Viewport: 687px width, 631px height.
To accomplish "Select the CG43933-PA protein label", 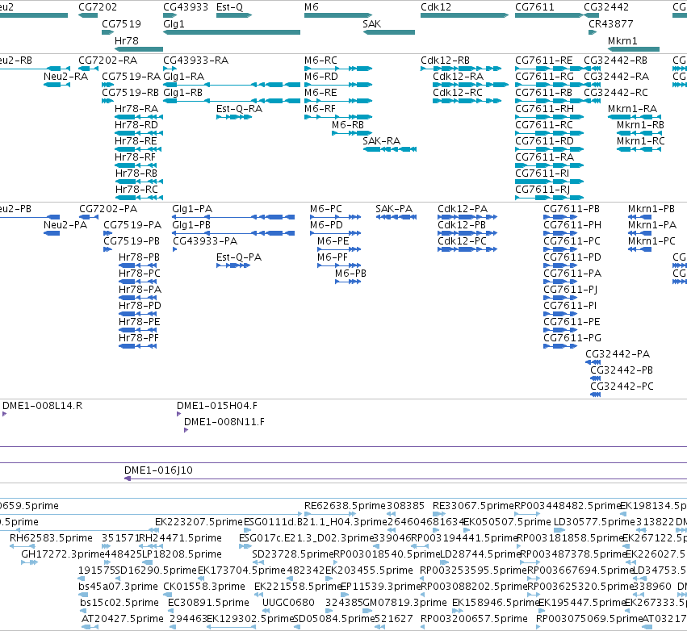I will pyautogui.click(x=205, y=240).
